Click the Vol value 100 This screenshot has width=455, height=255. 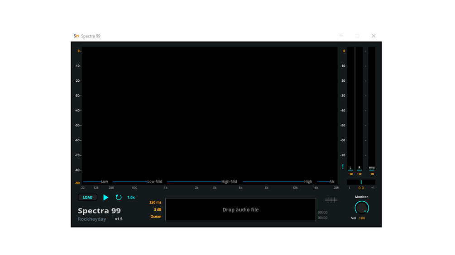click(362, 218)
